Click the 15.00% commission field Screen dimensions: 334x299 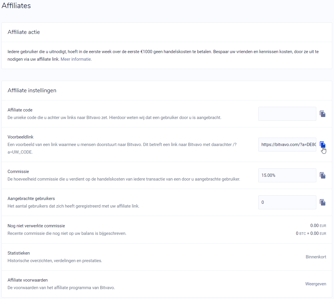pyautogui.click(x=287, y=175)
